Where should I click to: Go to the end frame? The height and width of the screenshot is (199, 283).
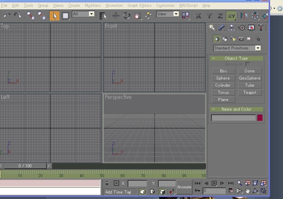tap(230, 183)
